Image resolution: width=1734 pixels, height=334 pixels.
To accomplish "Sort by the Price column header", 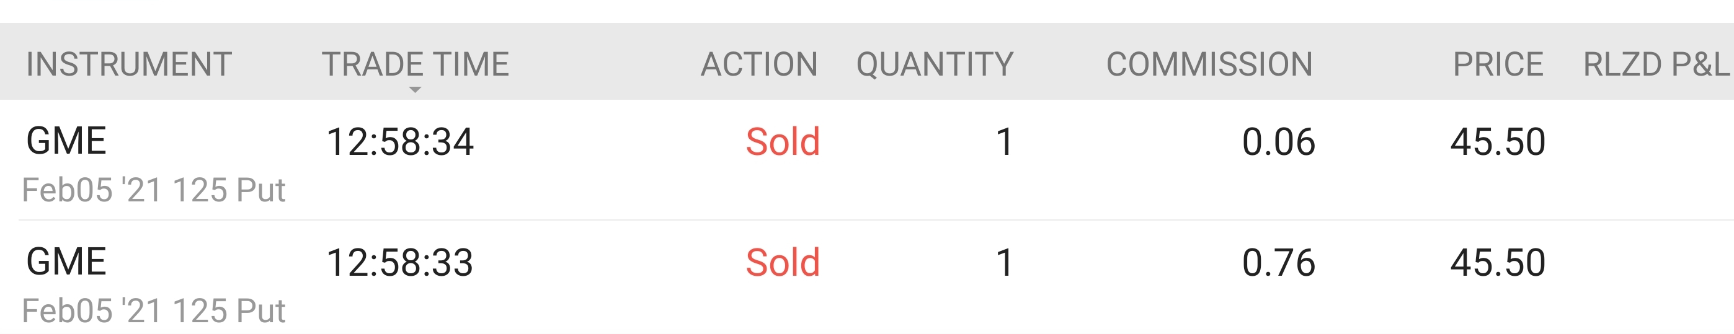I will 1498,64.
